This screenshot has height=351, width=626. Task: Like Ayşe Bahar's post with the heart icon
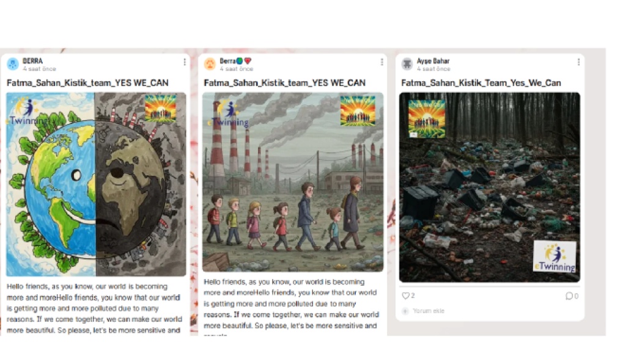click(405, 295)
